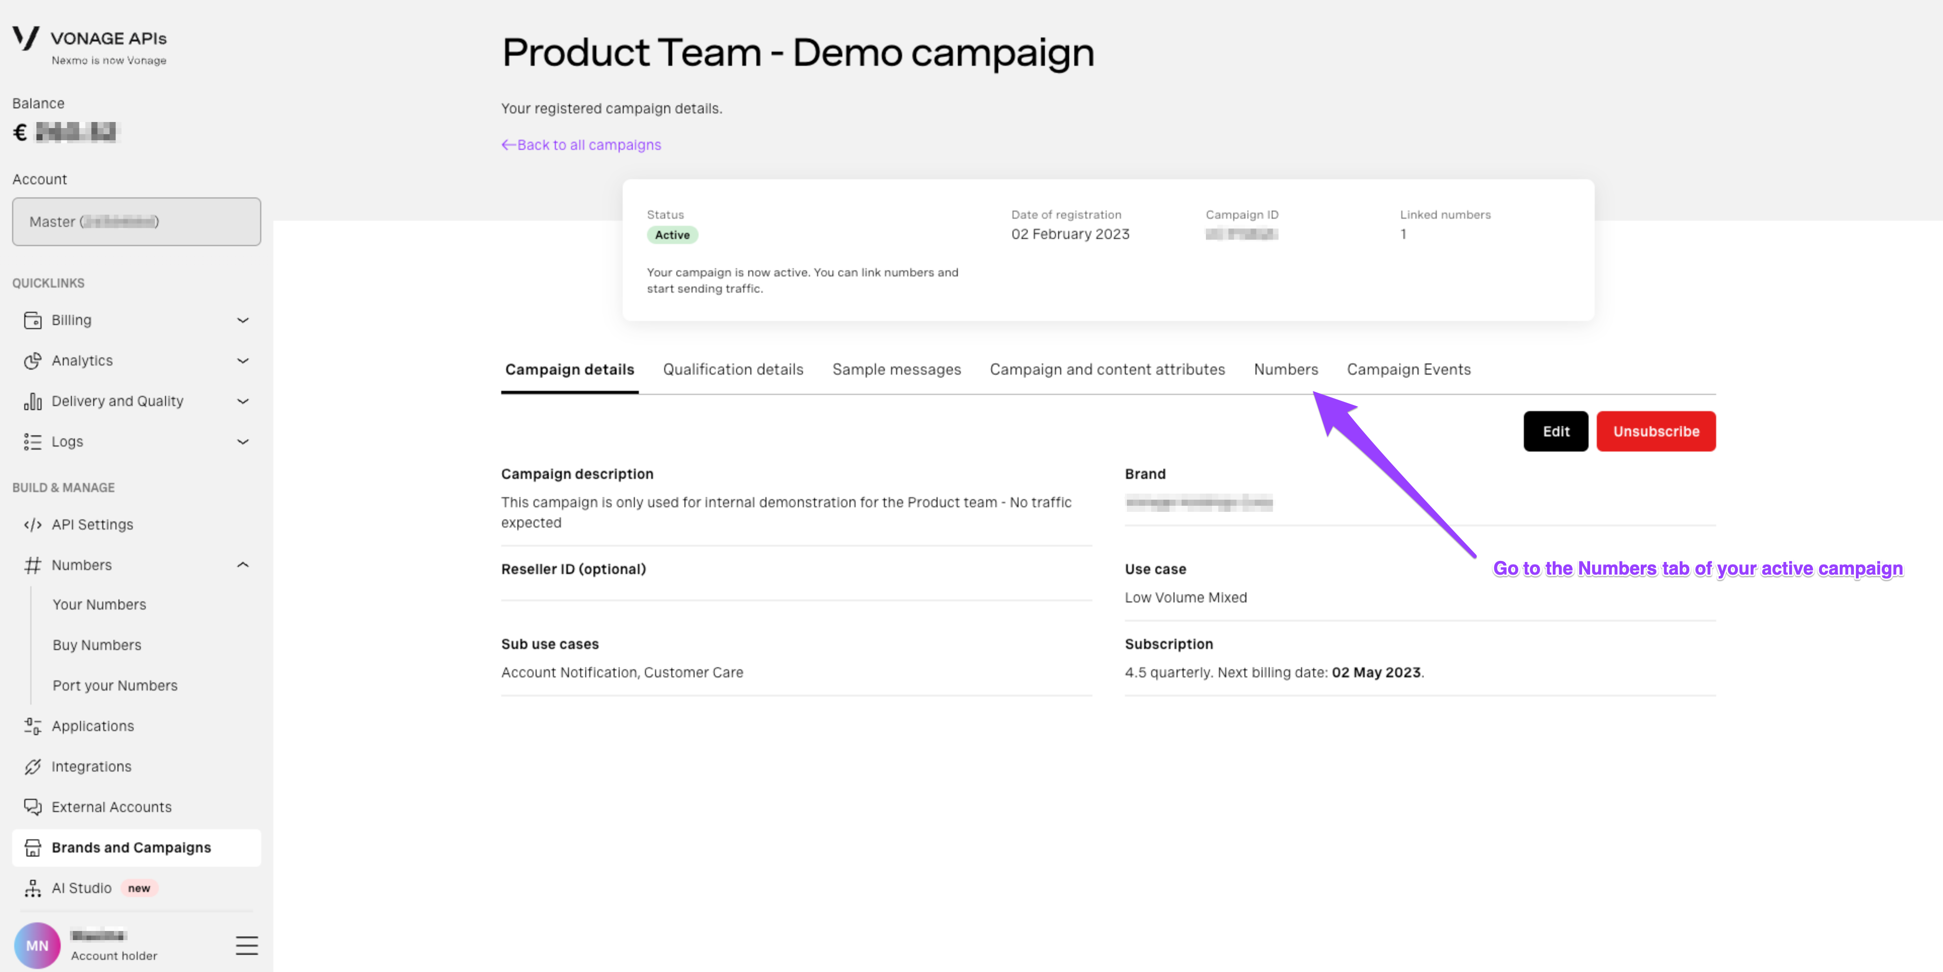This screenshot has height=972, width=1943.
Task: Open the Qualification details tab
Action: coord(733,370)
